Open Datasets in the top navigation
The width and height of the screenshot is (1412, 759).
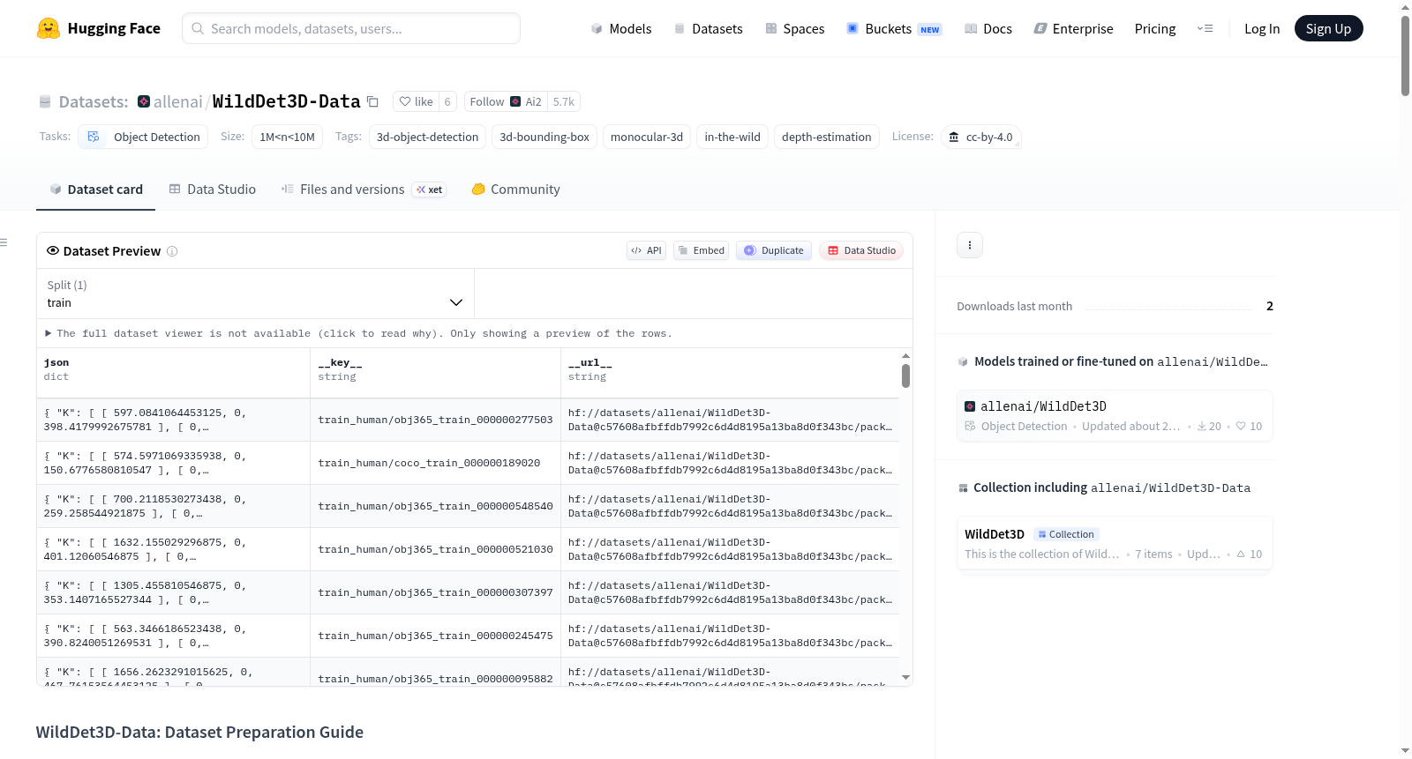(708, 28)
